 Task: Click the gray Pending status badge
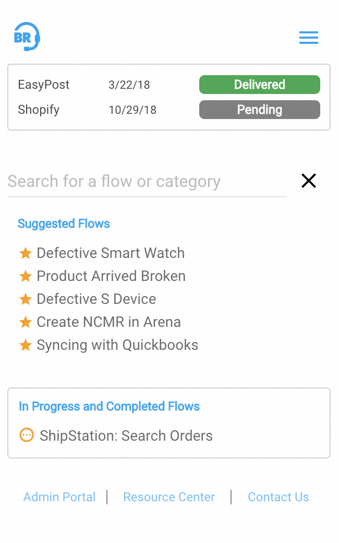pos(259,110)
